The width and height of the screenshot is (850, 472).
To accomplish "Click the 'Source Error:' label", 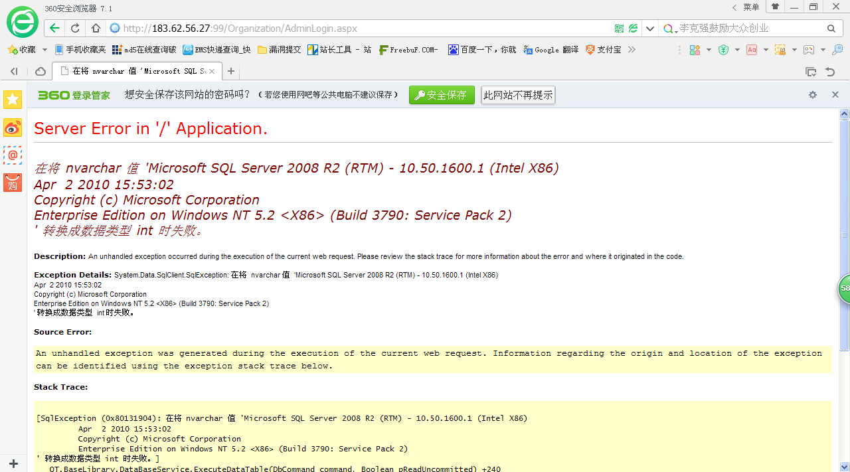I will (63, 332).
